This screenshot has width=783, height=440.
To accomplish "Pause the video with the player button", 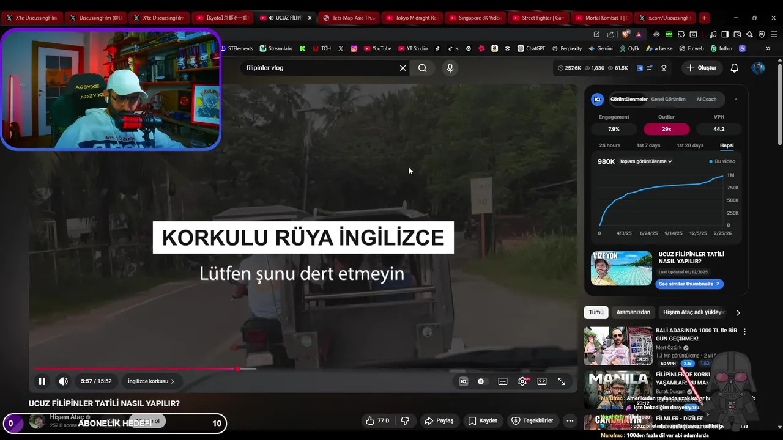I will coord(42,381).
